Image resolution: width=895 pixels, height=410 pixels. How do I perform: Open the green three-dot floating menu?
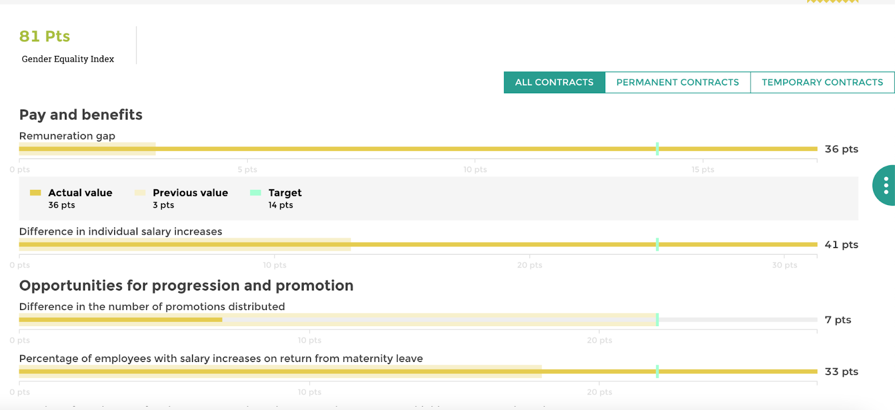pyautogui.click(x=885, y=185)
